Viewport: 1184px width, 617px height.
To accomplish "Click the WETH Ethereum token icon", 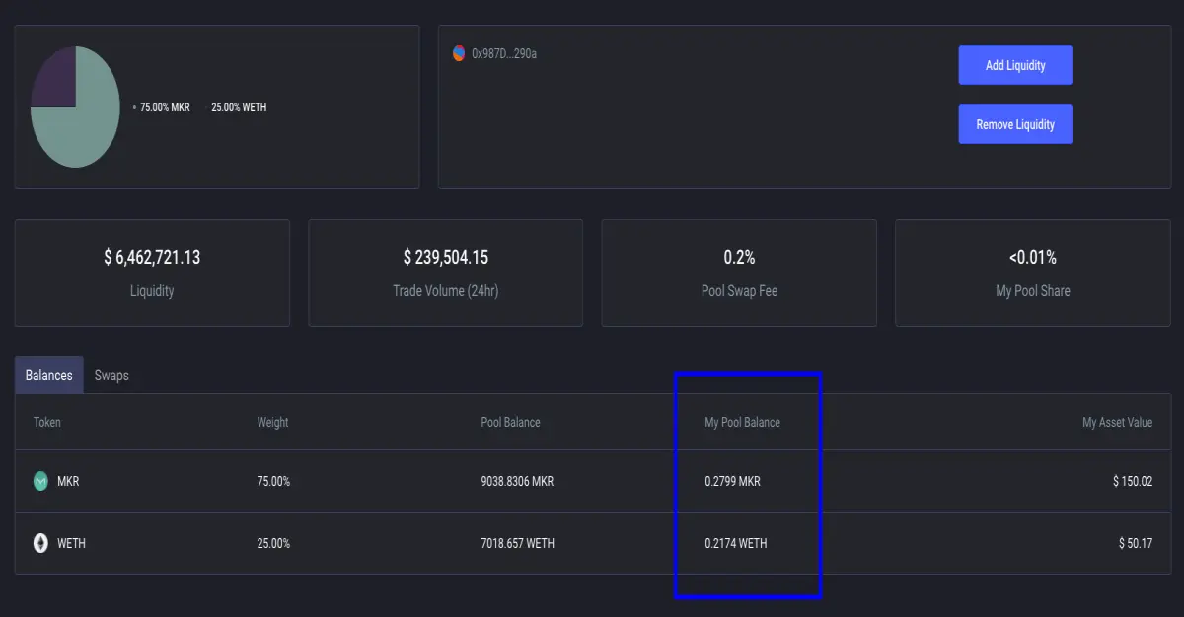I will click(40, 543).
